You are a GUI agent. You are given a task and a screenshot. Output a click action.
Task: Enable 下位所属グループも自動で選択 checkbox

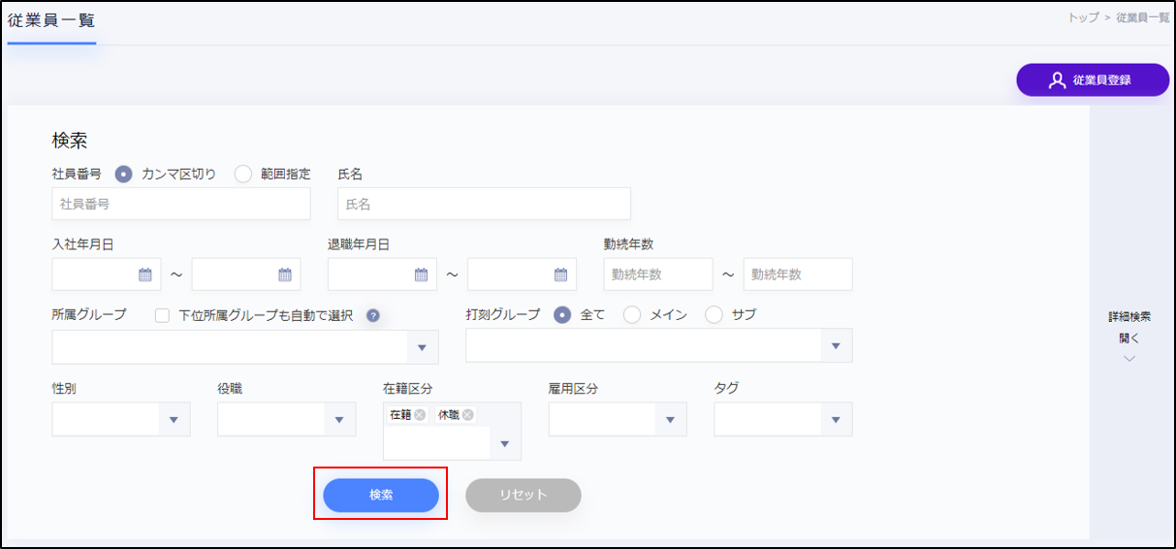pyautogui.click(x=162, y=315)
